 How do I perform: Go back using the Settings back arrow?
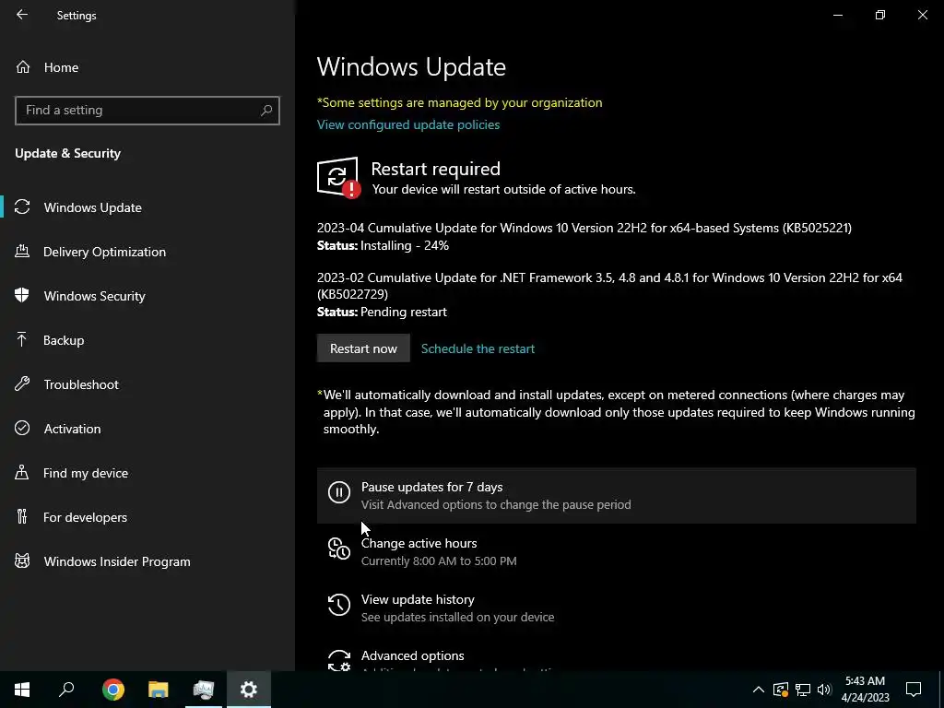[22, 15]
